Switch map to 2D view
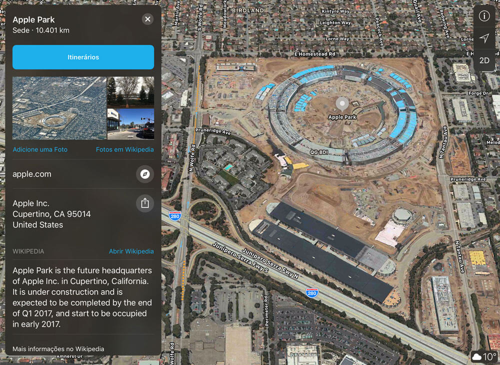500x365 pixels. pos(484,60)
